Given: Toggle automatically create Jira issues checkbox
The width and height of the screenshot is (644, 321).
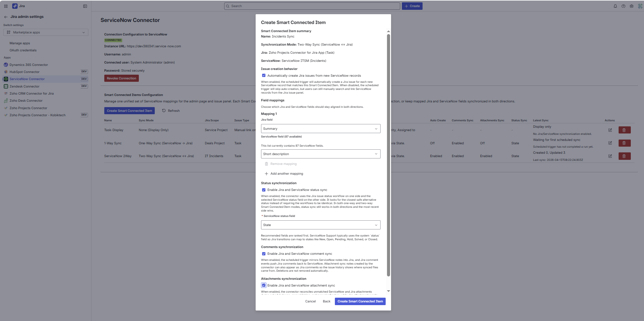Looking at the screenshot, I should 264,76.
